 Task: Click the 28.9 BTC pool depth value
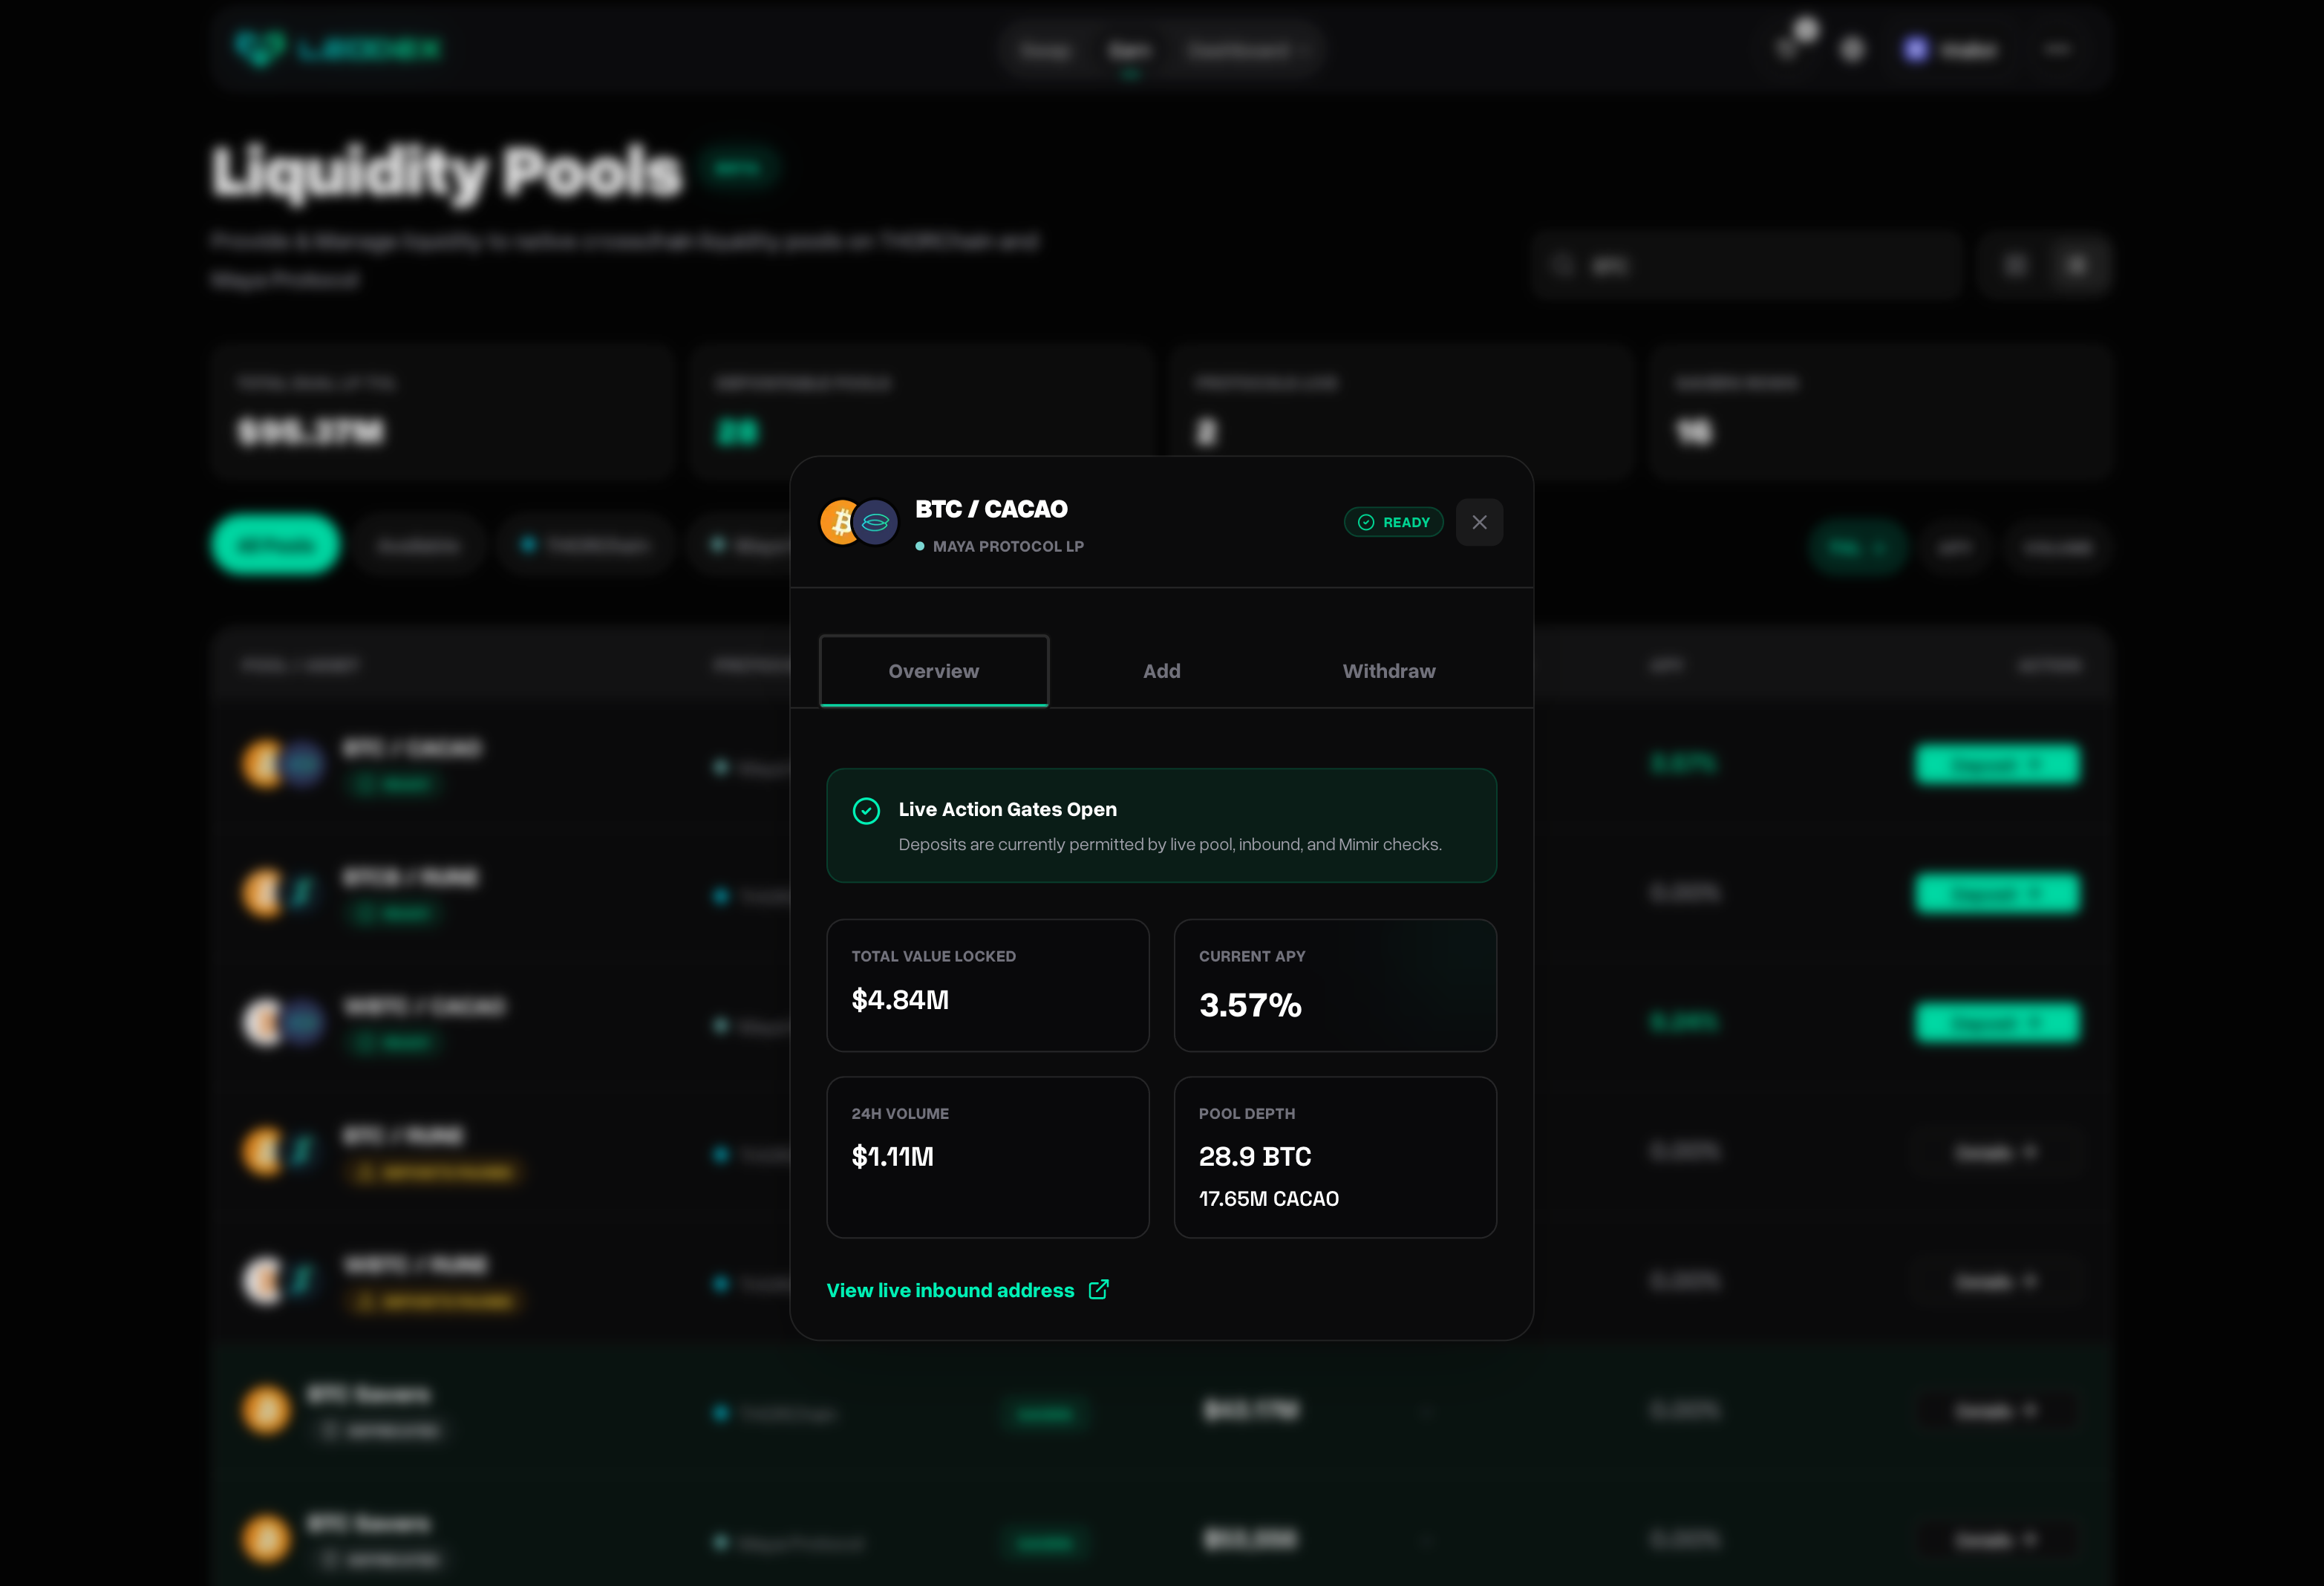(x=1255, y=1157)
